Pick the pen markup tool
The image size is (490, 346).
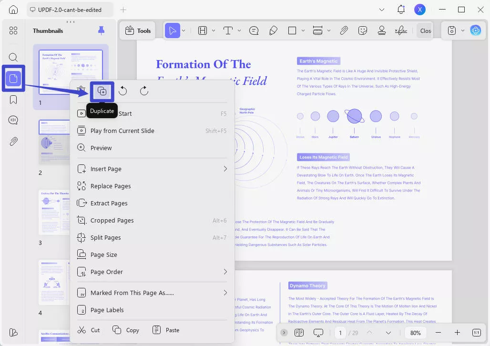[273, 30]
